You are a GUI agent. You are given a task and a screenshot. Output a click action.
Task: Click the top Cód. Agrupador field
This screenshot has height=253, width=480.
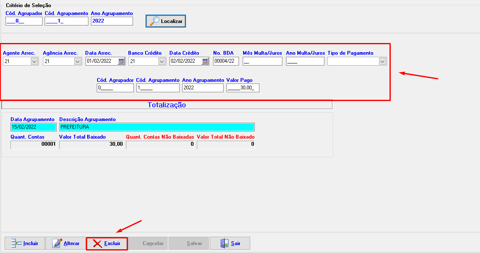24,21
